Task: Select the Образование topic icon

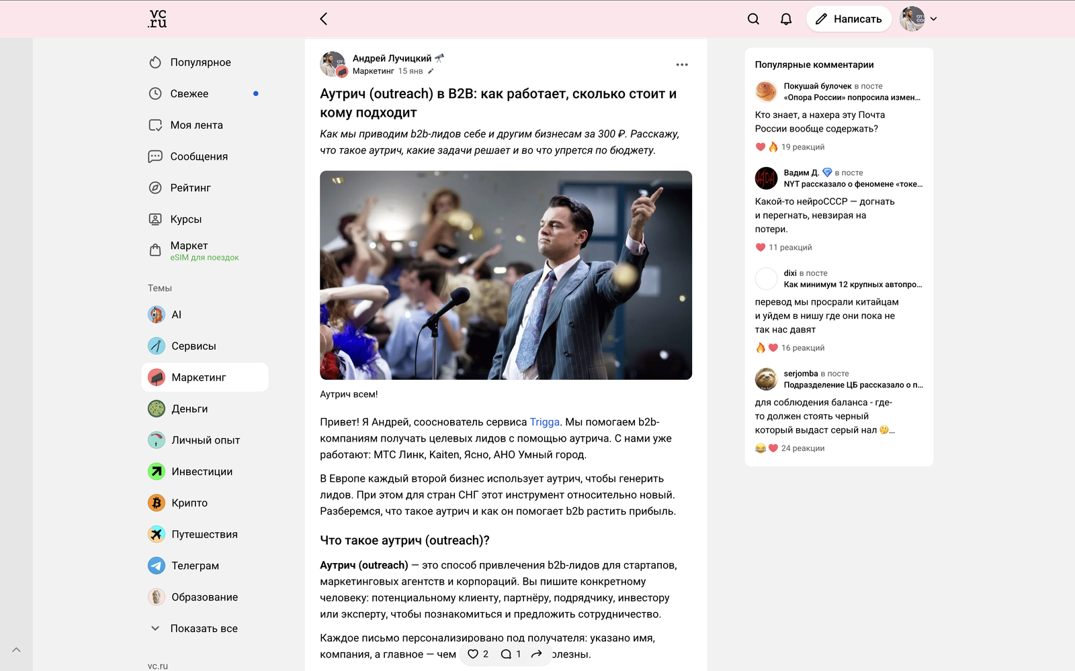Action: (x=157, y=597)
